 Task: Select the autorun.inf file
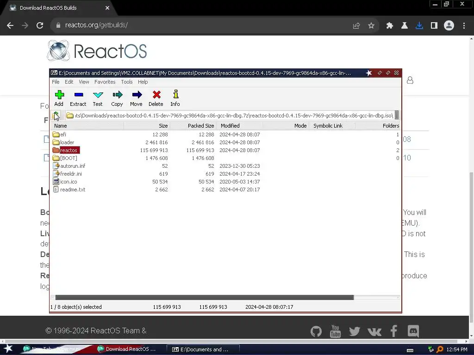tap(69, 166)
